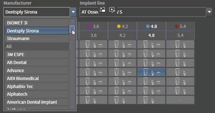Collapse the Manufacturer dropdown arrow
The width and height of the screenshot is (215, 113).
tap(73, 12)
